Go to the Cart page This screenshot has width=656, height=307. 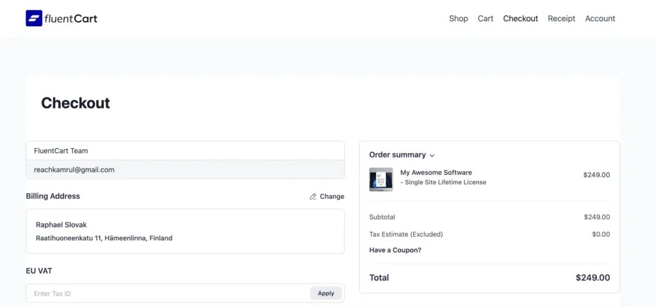point(486,19)
